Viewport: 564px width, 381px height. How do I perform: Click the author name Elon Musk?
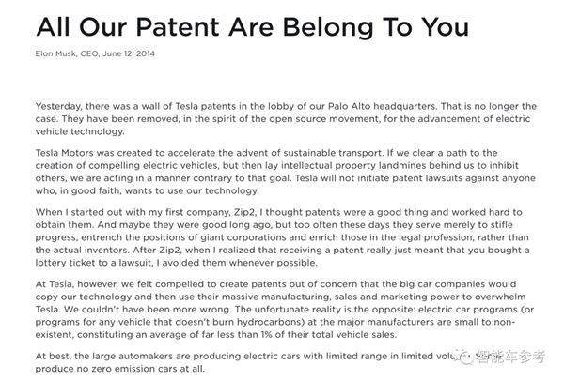[x=55, y=53]
